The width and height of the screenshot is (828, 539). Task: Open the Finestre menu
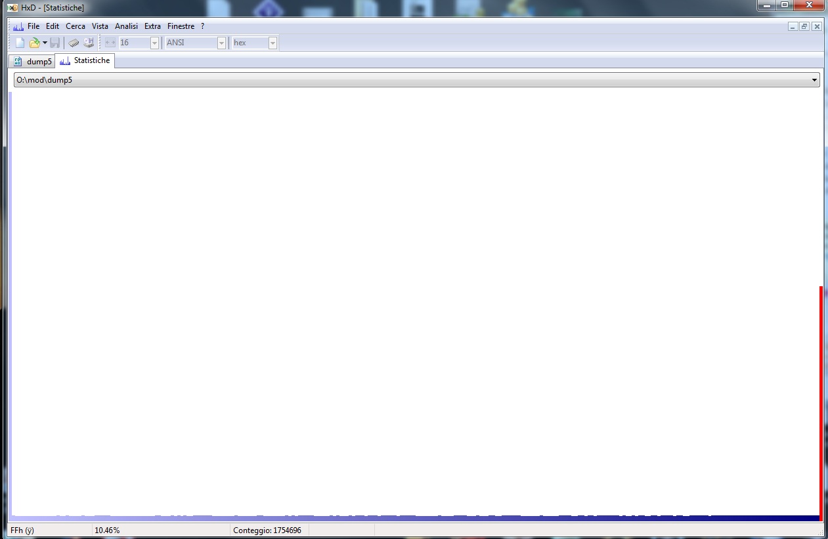[181, 26]
